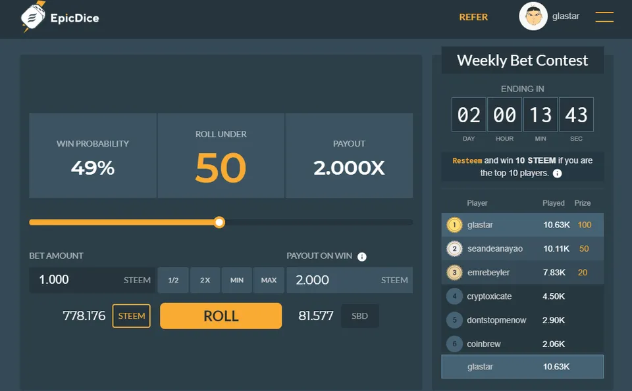Double the bet with 2X button

click(x=205, y=280)
